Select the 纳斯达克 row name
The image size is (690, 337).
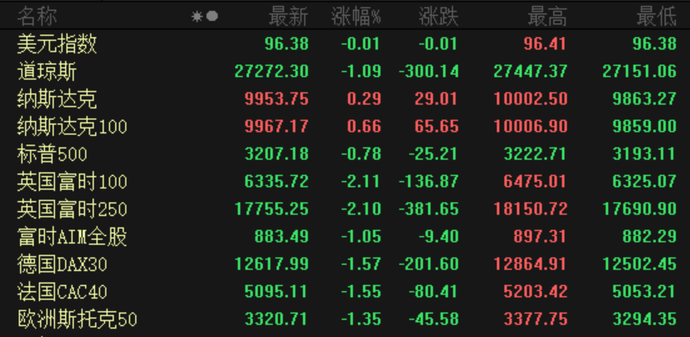(57, 99)
